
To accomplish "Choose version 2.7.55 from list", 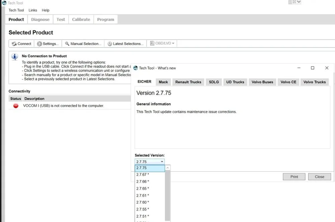I will click(150, 209).
